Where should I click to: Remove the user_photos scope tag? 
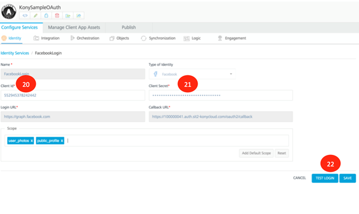pos(31,140)
